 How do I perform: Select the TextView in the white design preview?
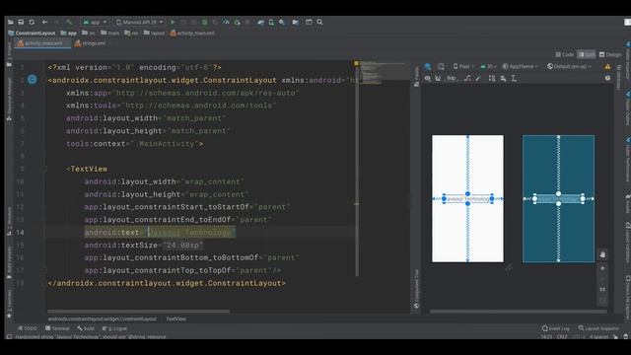pyautogui.click(x=467, y=199)
